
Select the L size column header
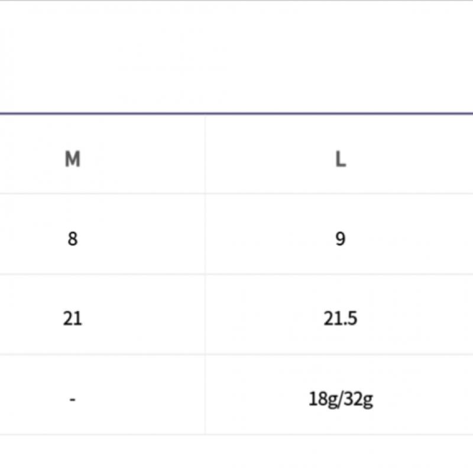coord(340,159)
